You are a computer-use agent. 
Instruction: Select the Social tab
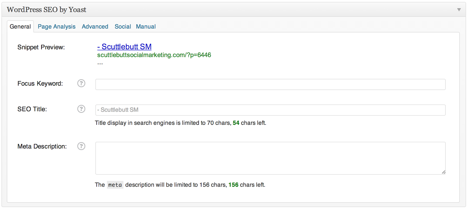(123, 27)
